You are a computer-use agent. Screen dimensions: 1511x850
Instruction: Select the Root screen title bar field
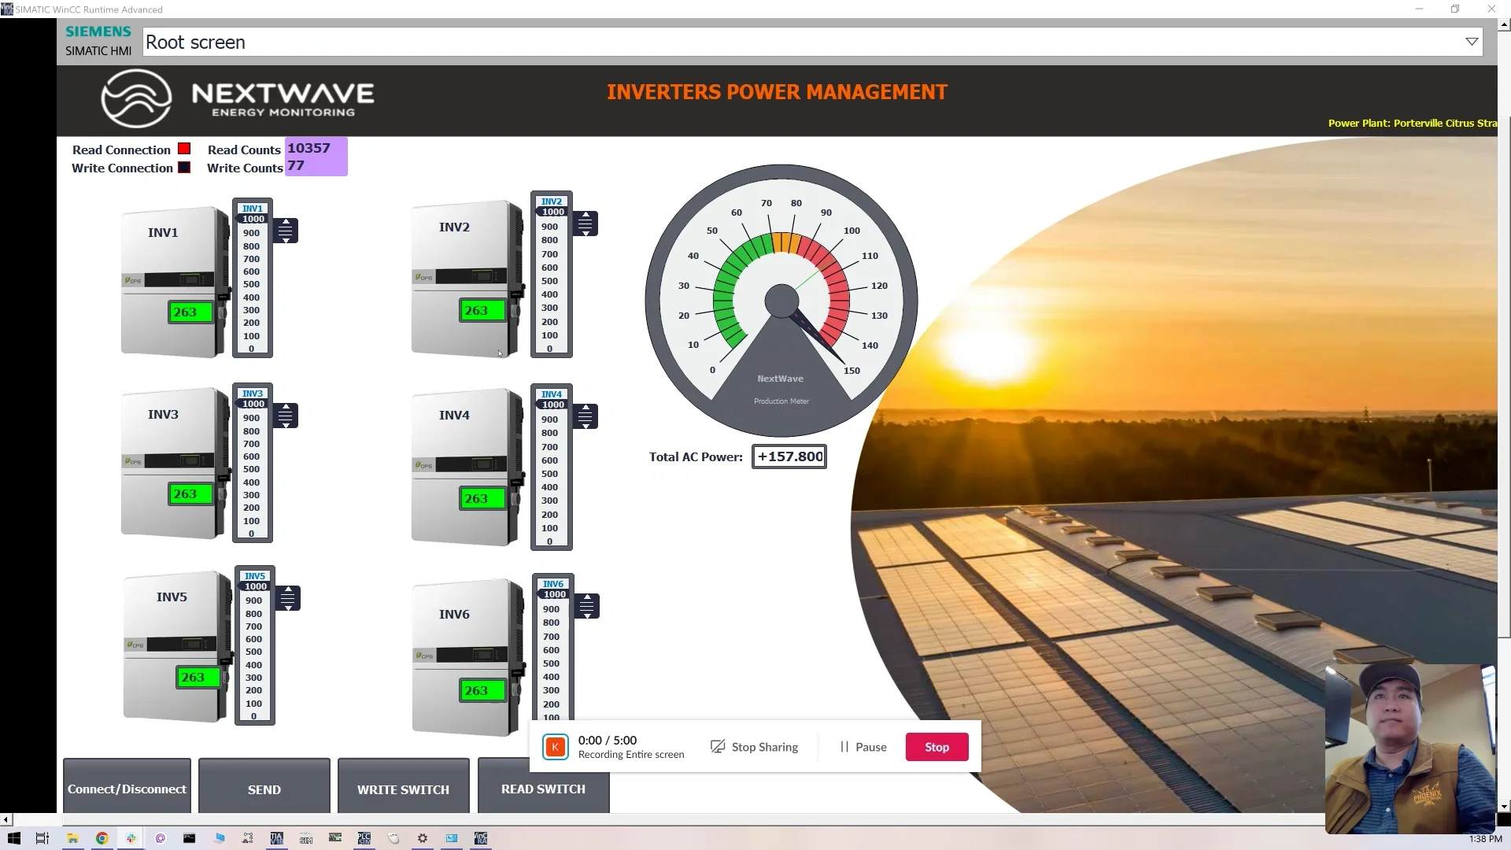[x=551, y=42]
